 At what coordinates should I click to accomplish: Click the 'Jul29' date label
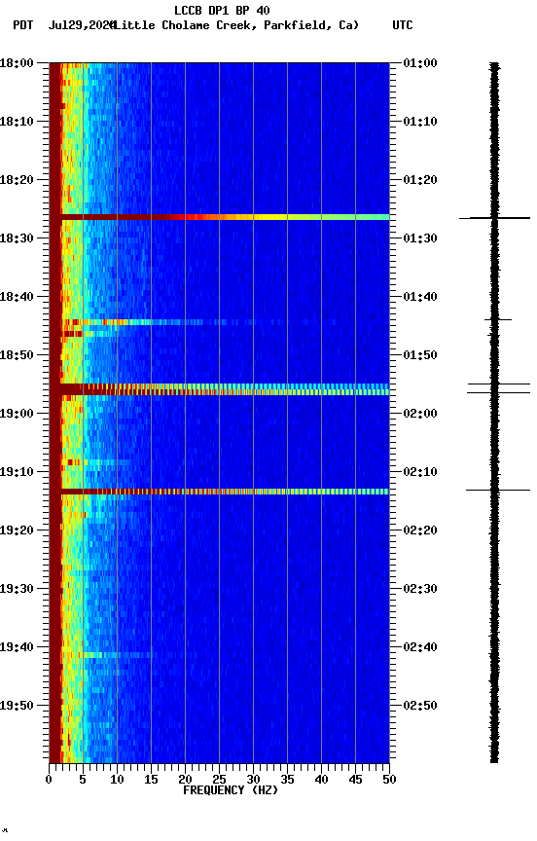tap(65, 25)
